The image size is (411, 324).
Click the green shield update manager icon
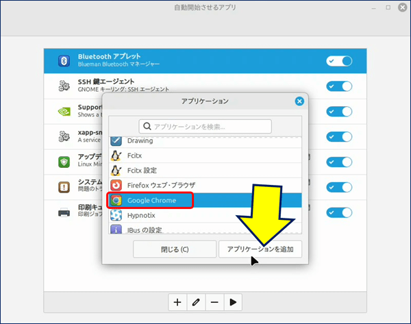coord(64,162)
